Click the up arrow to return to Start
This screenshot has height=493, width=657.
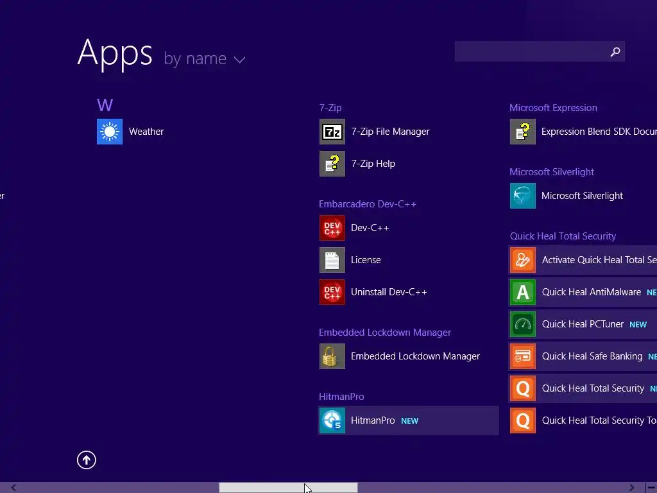tap(87, 460)
